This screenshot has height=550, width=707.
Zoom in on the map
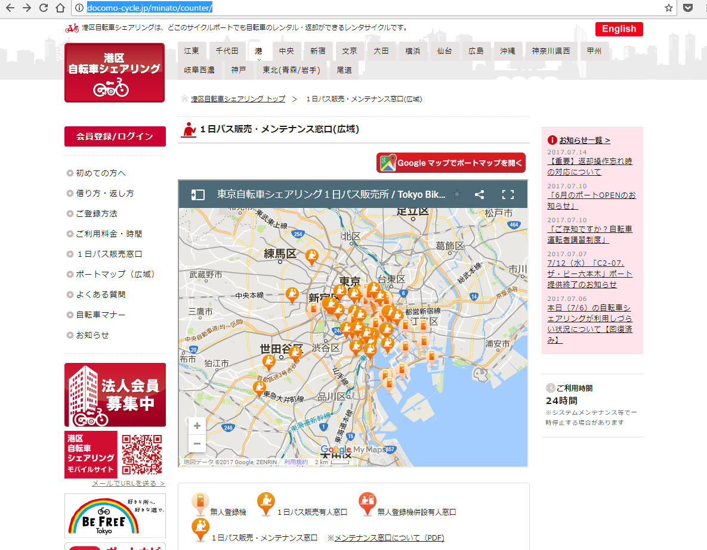pyautogui.click(x=197, y=425)
